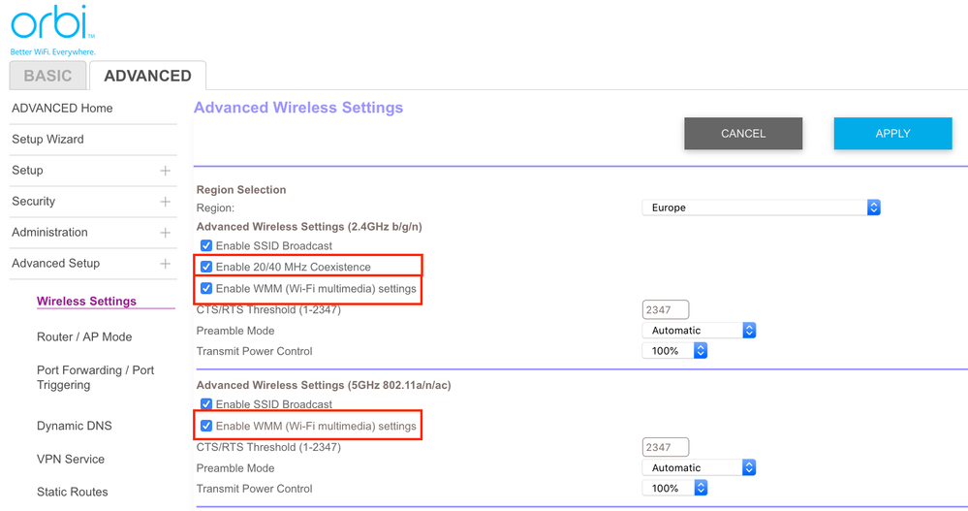Viewport: 968px width, 511px height.
Task: Uncheck 2.4GHz Enable WMM settings
Action: point(206,289)
